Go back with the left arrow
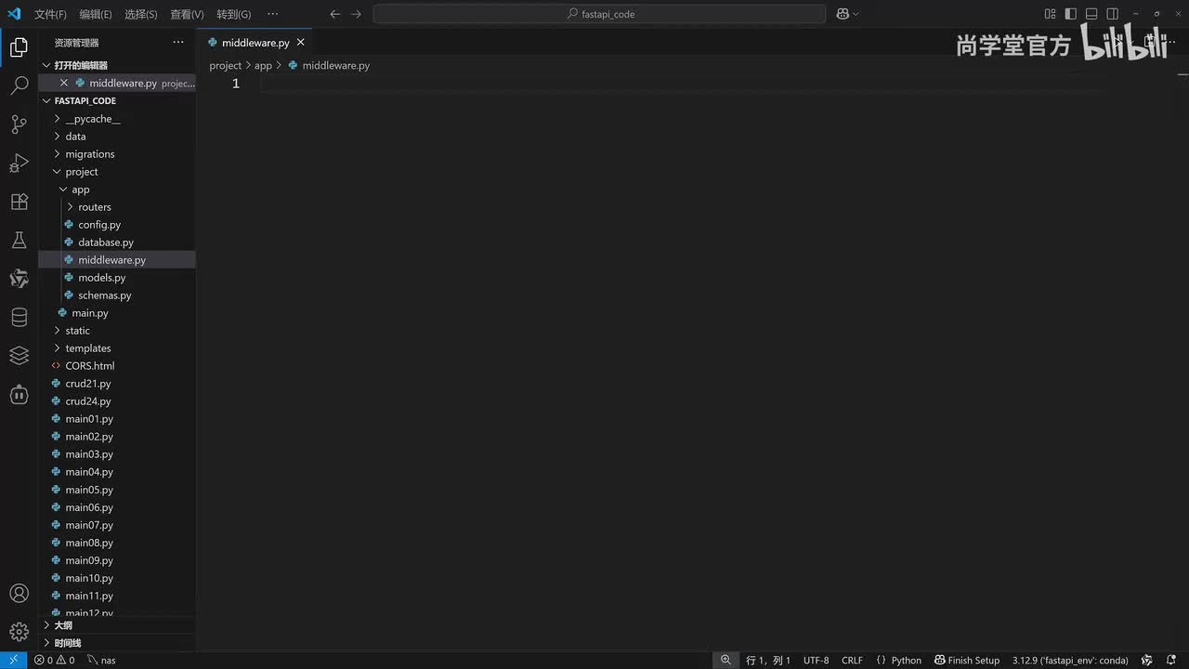Viewport: 1189px width, 669px height. tap(335, 14)
